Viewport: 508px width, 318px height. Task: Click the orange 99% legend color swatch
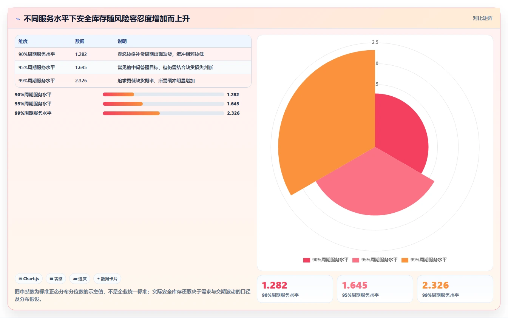click(405, 260)
